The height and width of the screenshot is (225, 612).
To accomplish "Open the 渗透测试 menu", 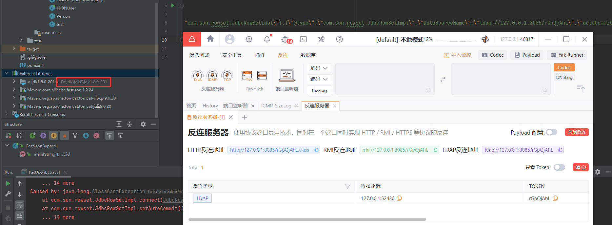I will pos(199,55).
